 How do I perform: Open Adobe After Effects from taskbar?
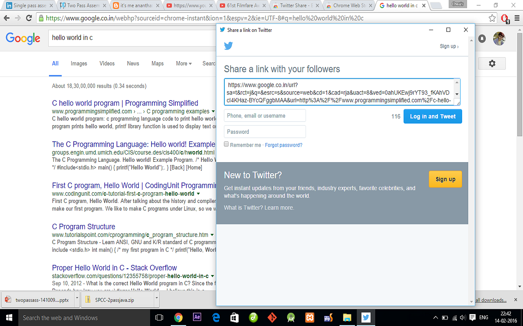pos(197,317)
